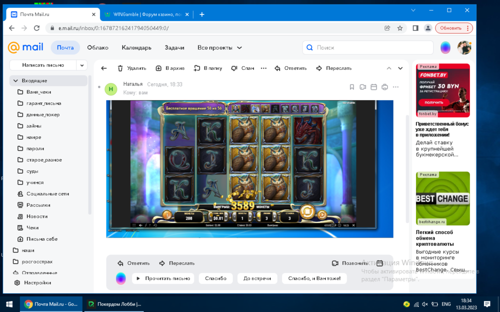Create event via calendar icon in email header
Screen dimensions: 500x312
click(373, 87)
